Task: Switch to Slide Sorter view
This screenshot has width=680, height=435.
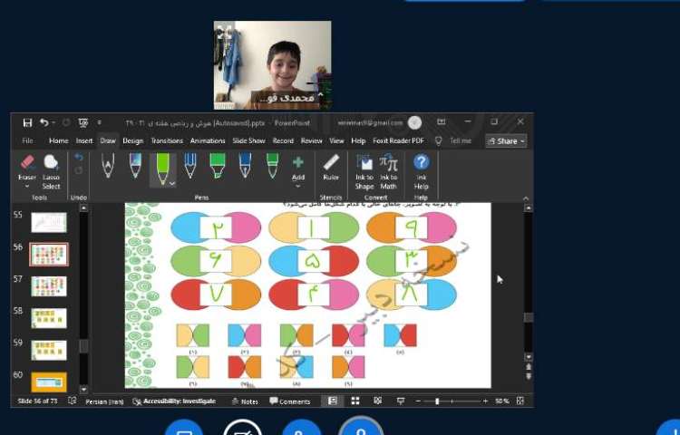Action: tap(355, 401)
